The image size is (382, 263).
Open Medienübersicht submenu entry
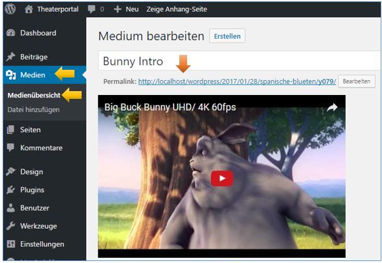tap(34, 95)
